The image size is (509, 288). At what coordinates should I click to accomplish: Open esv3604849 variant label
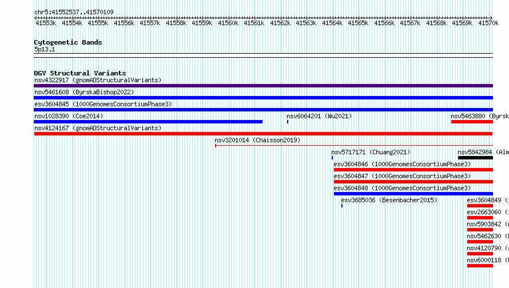[488, 200]
